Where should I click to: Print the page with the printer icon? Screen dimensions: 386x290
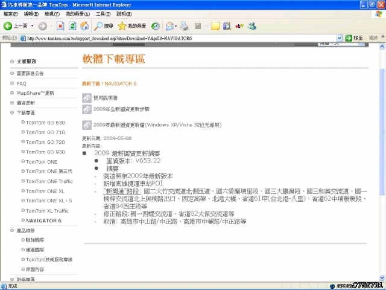click(184, 26)
